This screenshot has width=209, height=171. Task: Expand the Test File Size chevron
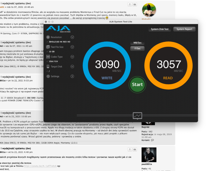[x=72, y=47]
